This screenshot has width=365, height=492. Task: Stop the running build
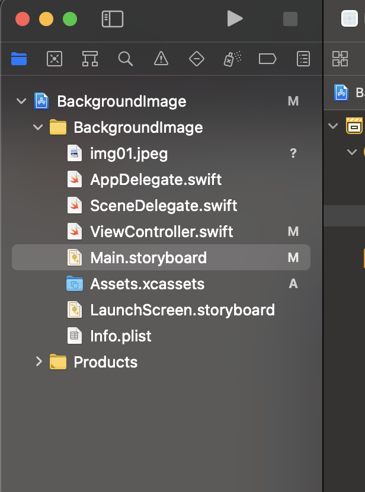tap(290, 19)
